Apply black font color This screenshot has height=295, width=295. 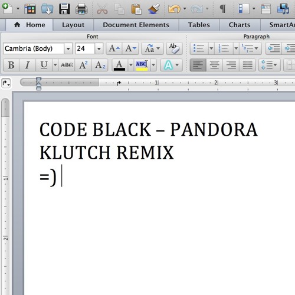[119, 65]
